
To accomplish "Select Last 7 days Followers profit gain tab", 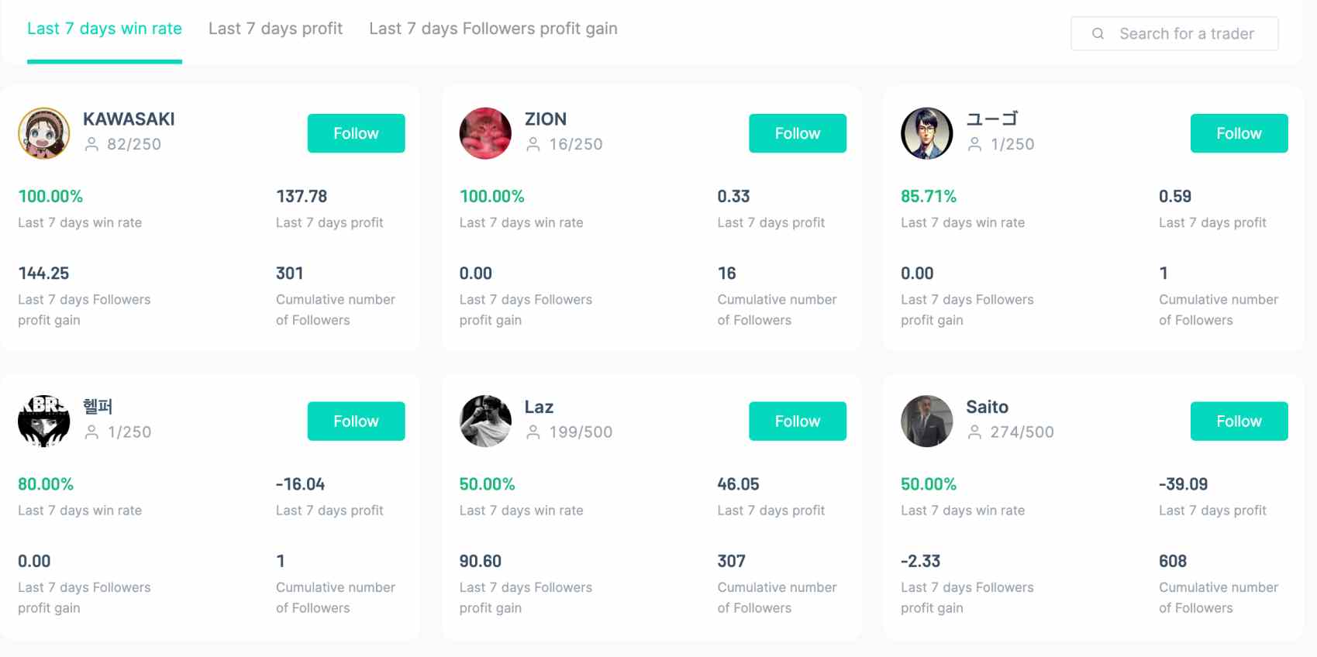I will tap(493, 29).
